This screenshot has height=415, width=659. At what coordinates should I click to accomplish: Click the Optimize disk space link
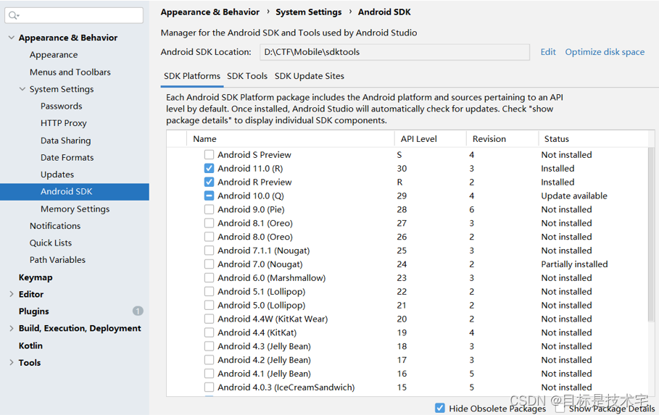point(605,52)
